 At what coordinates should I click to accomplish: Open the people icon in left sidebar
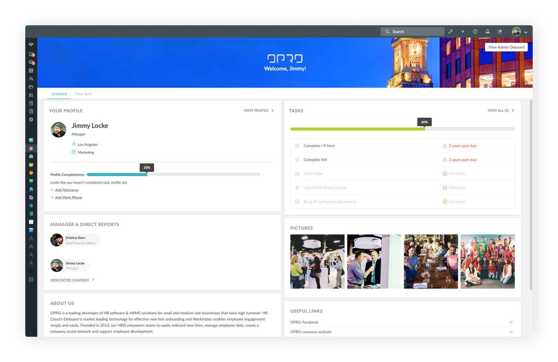31,79
